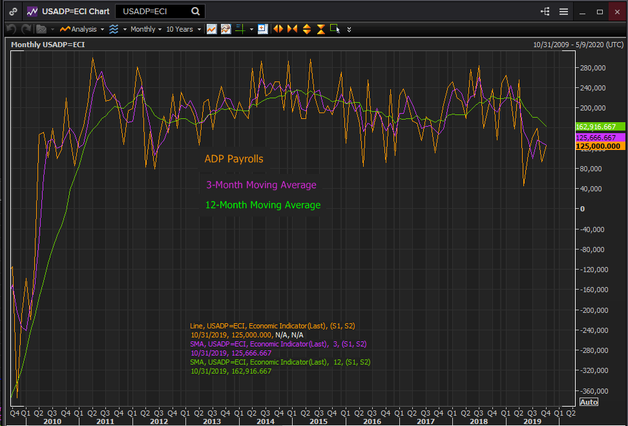Screen dimensions: 628x426
Task: Click the line chart type icon
Action: (211, 29)
